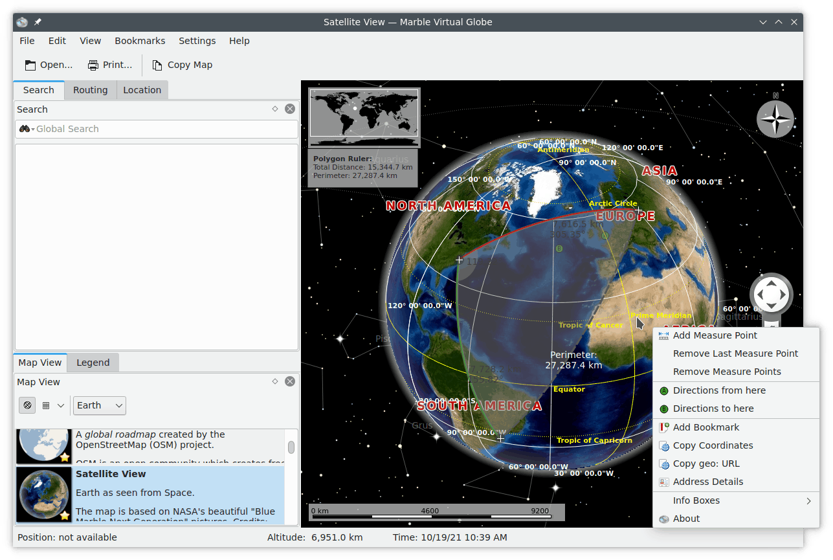Pan map down with navigation arrow
The image size is (833, 560).
tap(772, 307)
